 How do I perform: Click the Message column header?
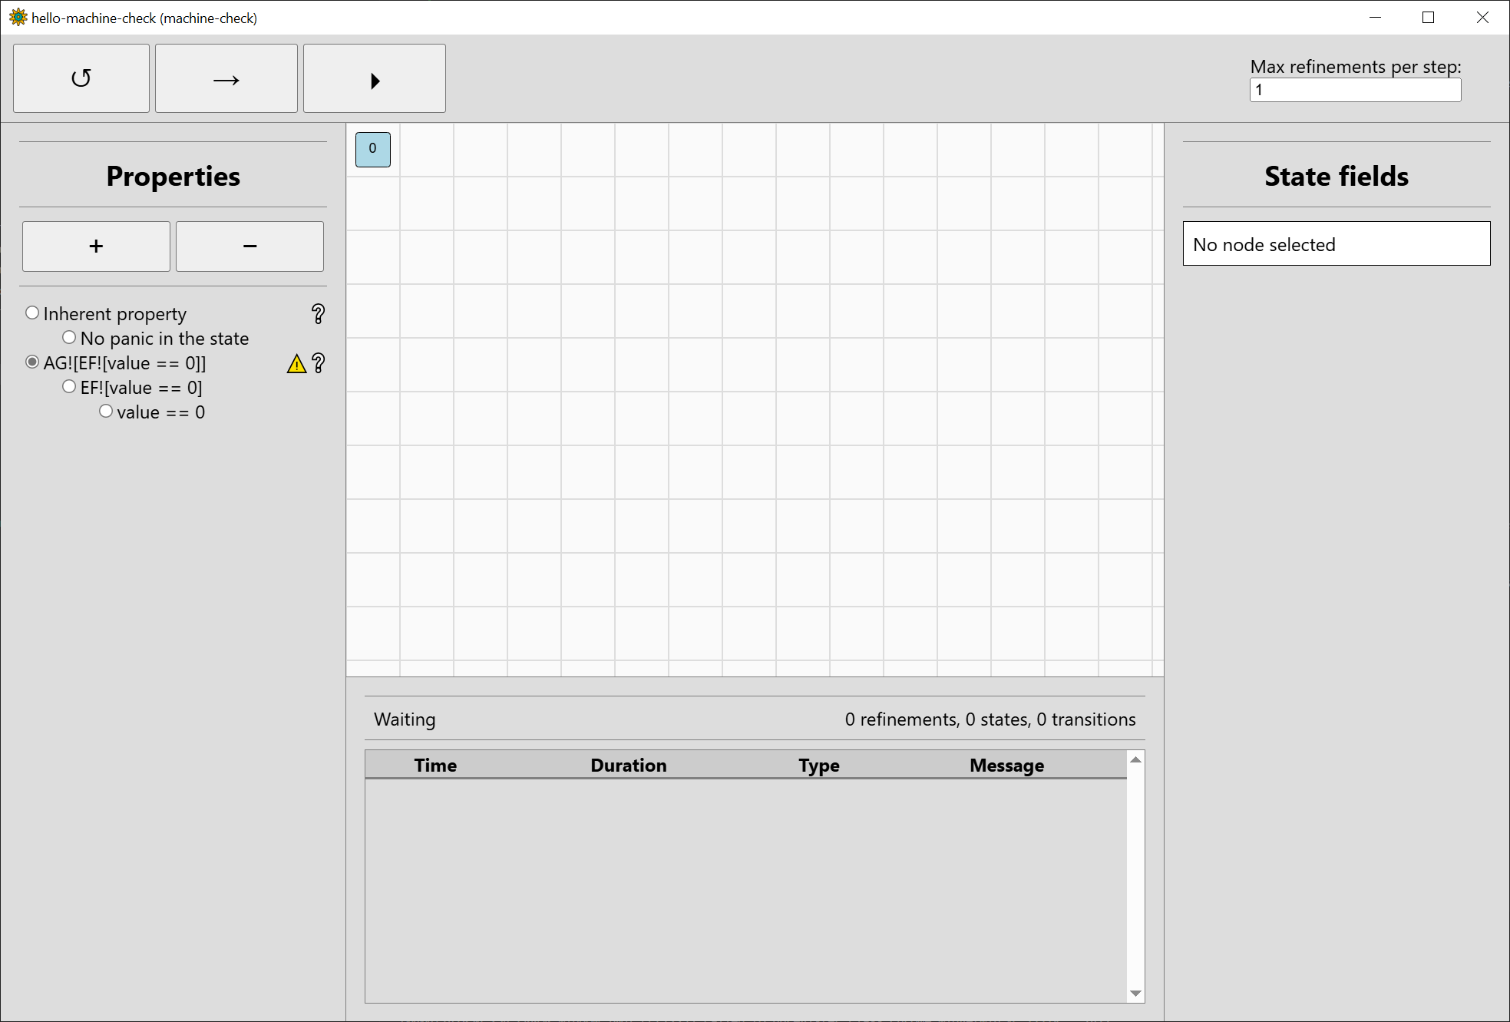pyautogui.click(x=1006, y=765)
